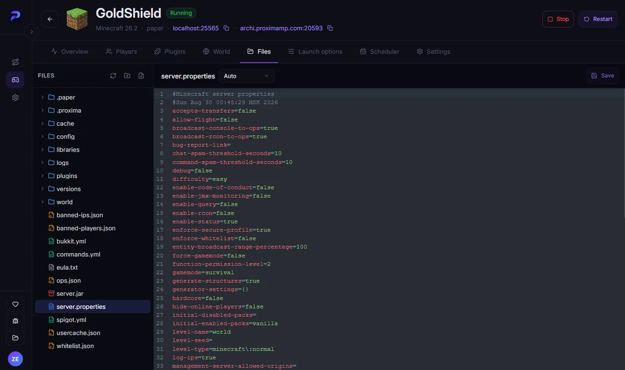Stop the GoldShield server

558,19
